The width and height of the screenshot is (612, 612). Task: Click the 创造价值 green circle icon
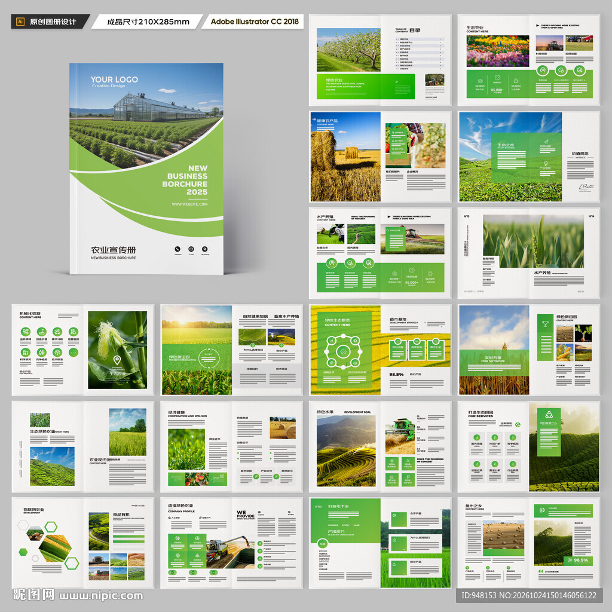pos(42,332)
